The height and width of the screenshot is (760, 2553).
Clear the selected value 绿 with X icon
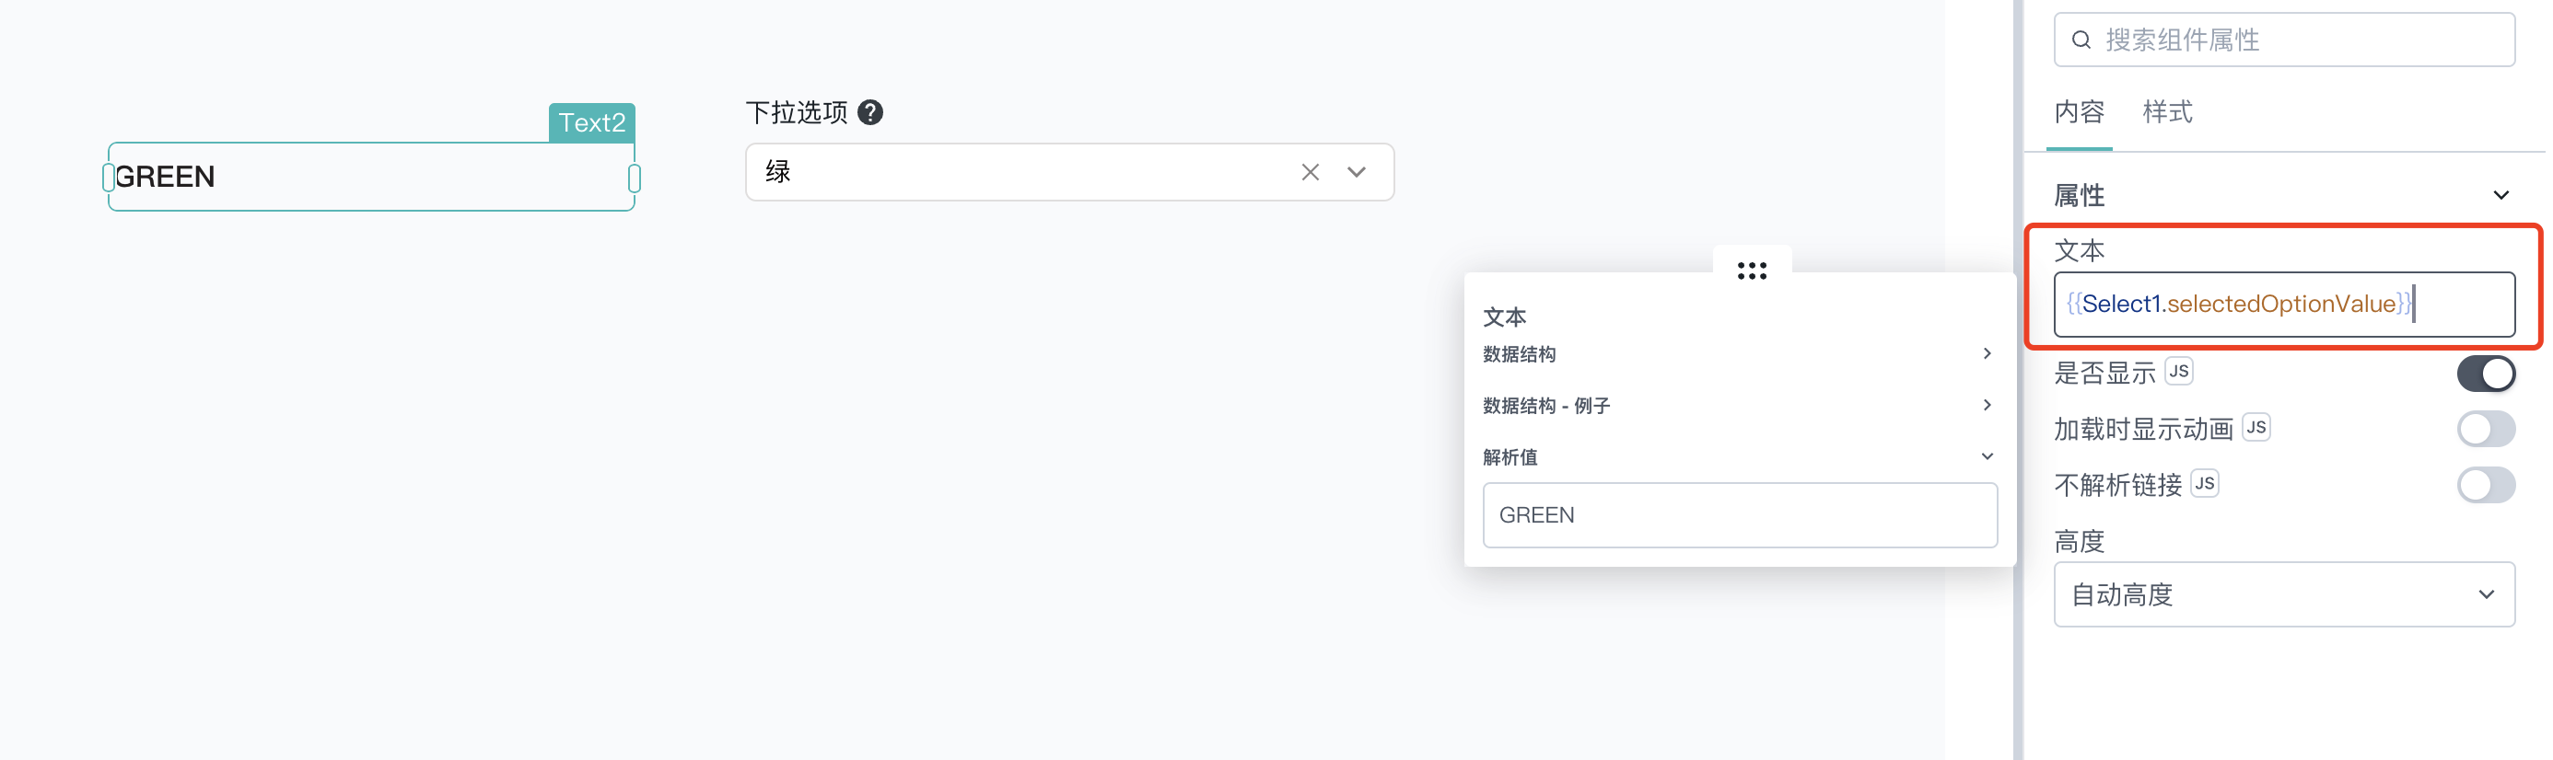coord(1310,172)
